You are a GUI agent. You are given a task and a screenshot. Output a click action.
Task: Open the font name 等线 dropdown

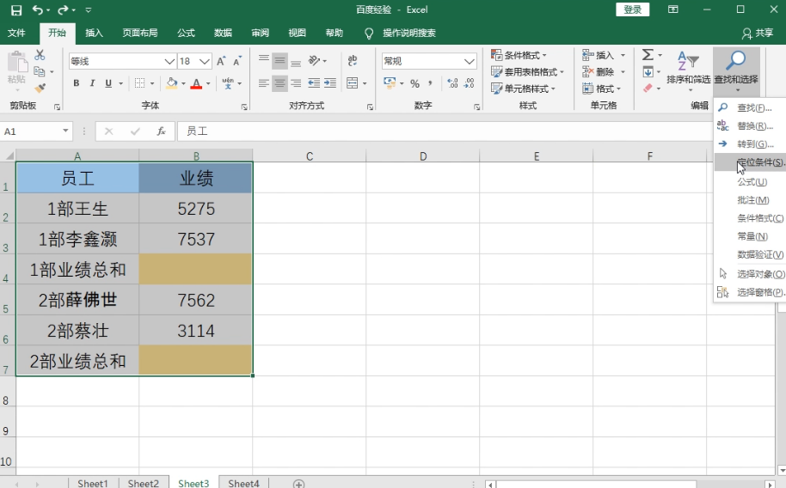point(169,61)
